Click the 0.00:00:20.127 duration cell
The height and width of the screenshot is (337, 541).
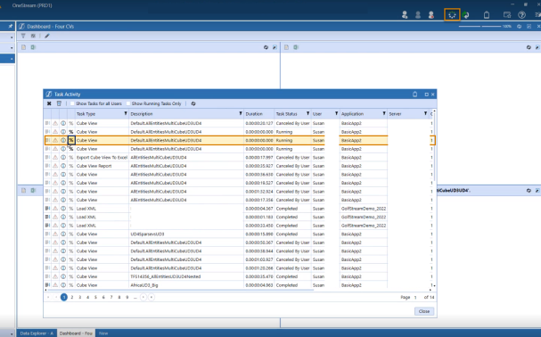(x=259, y=123)
